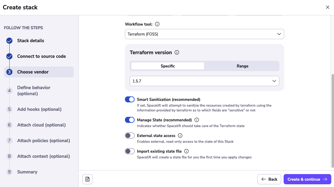Open the document icon button at bottom left
This screenshot has width=334, height=187.
[x=87, y=179]
